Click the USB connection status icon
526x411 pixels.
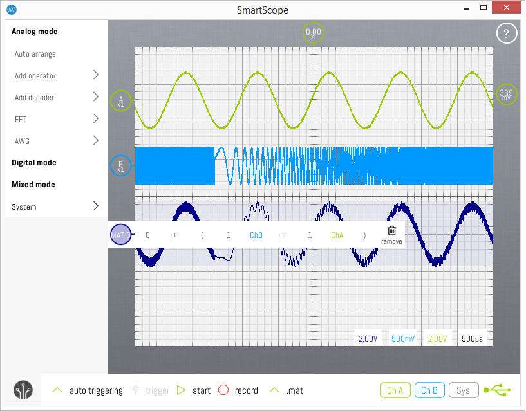(x=498, y=390)
